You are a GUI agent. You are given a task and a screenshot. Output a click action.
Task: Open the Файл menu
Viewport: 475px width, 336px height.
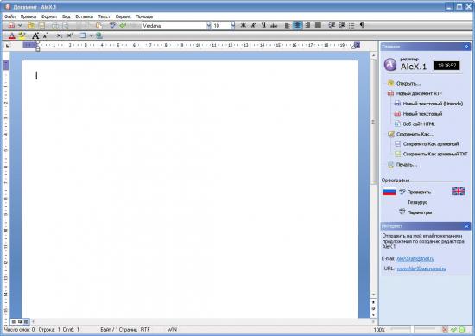[10, 16]
